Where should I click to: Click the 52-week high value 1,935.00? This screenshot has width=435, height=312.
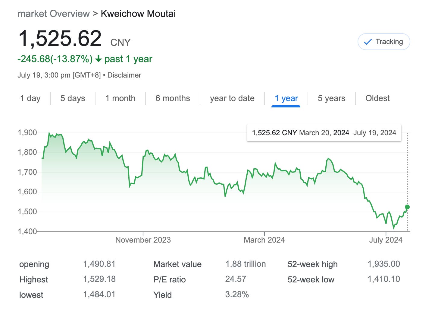point(384,264)
